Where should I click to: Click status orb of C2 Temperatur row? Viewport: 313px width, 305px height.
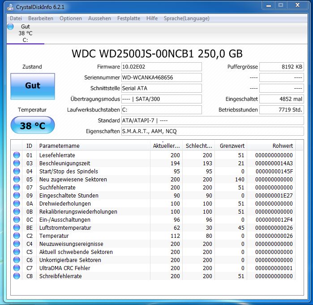point(17,236)
